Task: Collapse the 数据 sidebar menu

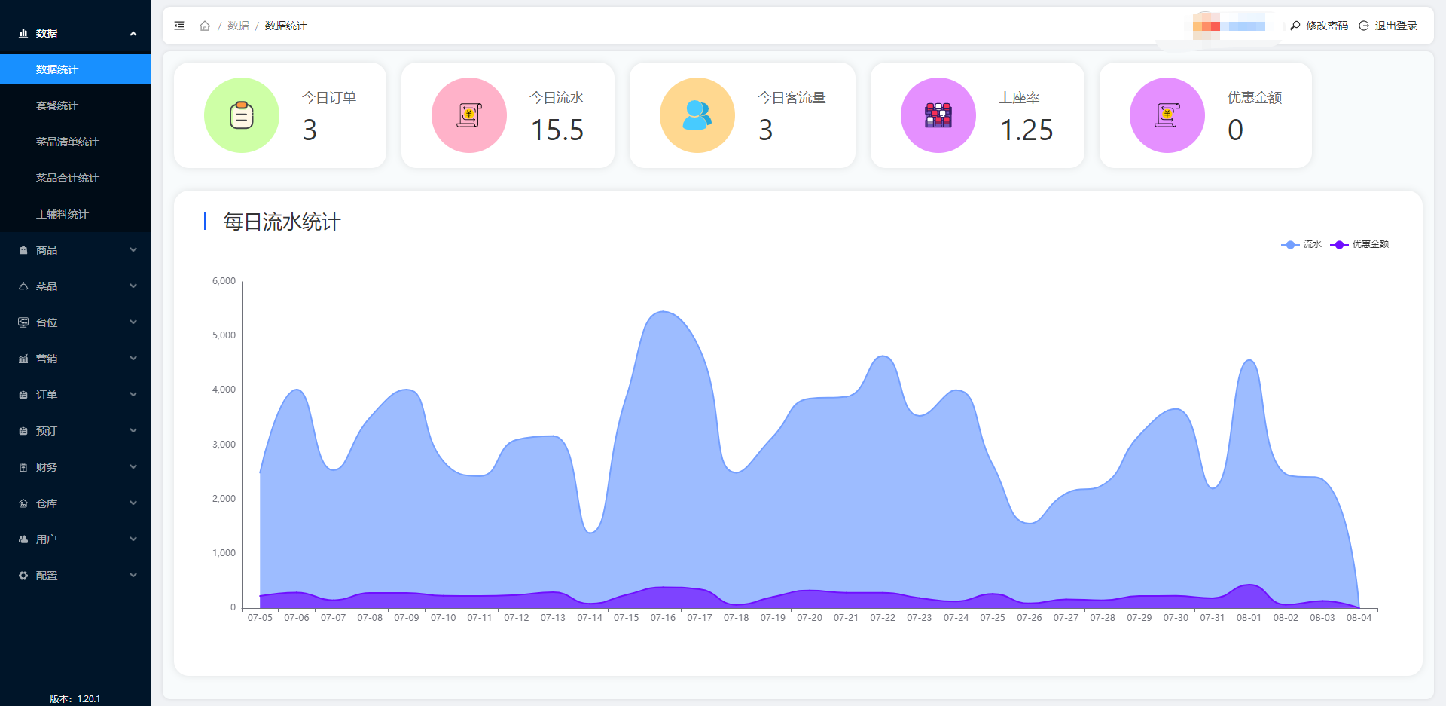Action: pos(75,33)
